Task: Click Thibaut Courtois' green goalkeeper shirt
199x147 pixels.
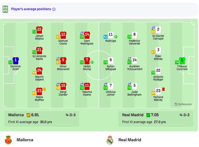Action: pos(182,61)
